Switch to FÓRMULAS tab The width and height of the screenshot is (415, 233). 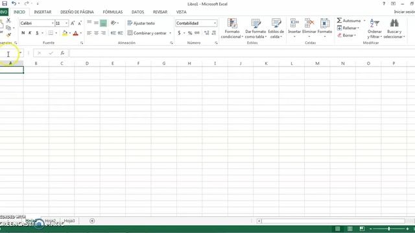point(113,12)
